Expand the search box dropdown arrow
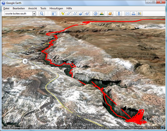167x131 pixels. [x=34, y=13]
